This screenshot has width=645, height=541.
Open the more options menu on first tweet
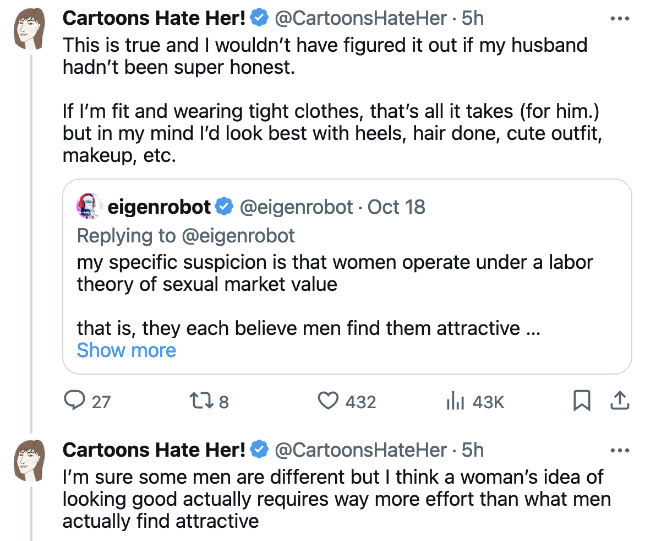tap(620, 19)
